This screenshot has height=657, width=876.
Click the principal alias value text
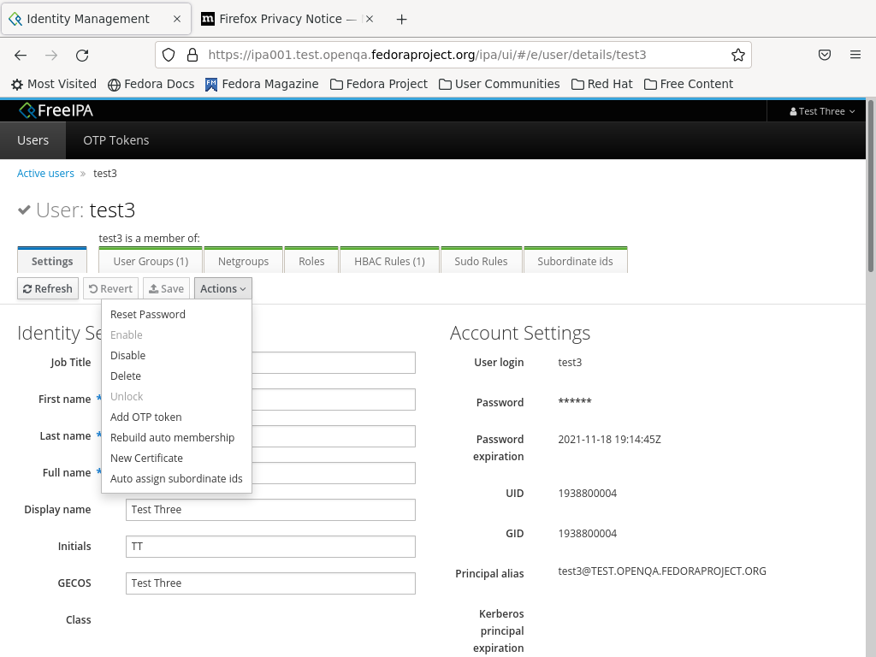(x=662, y=571)
